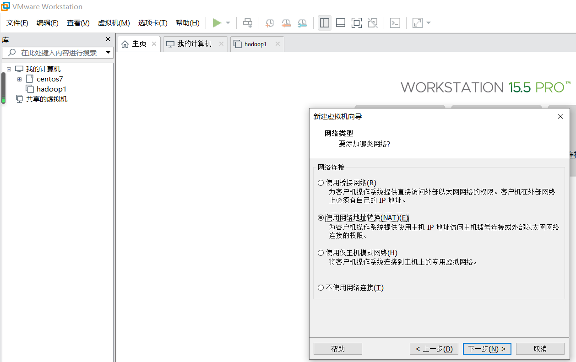
Task: Take a snapshot with the clock-plus icon
Action: click(x=270, y=23)
